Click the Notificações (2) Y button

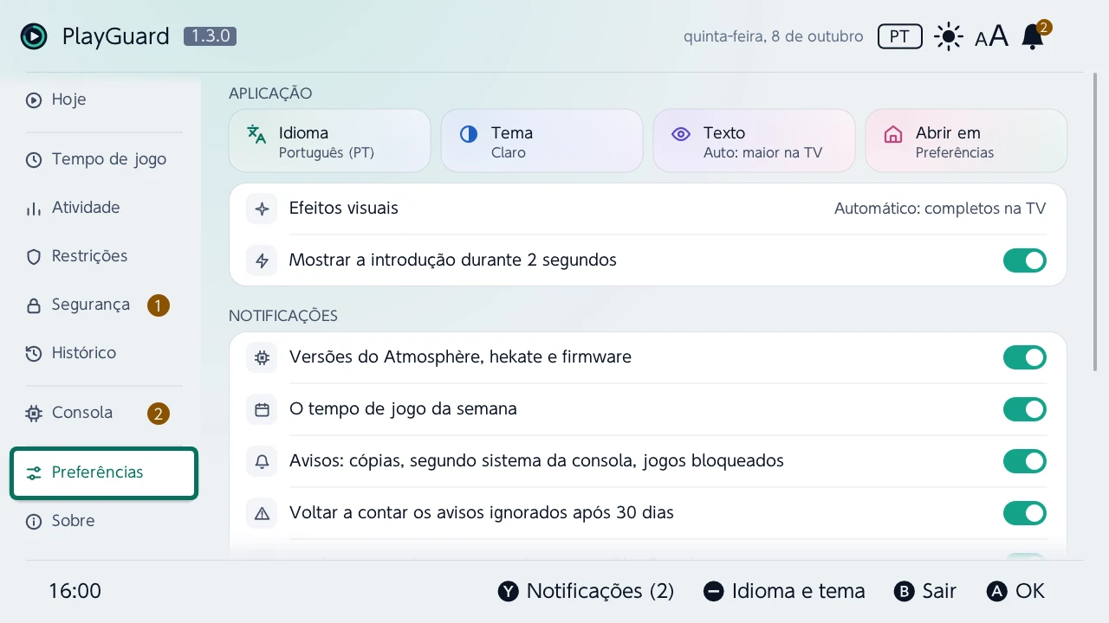[x=586, y=591]
